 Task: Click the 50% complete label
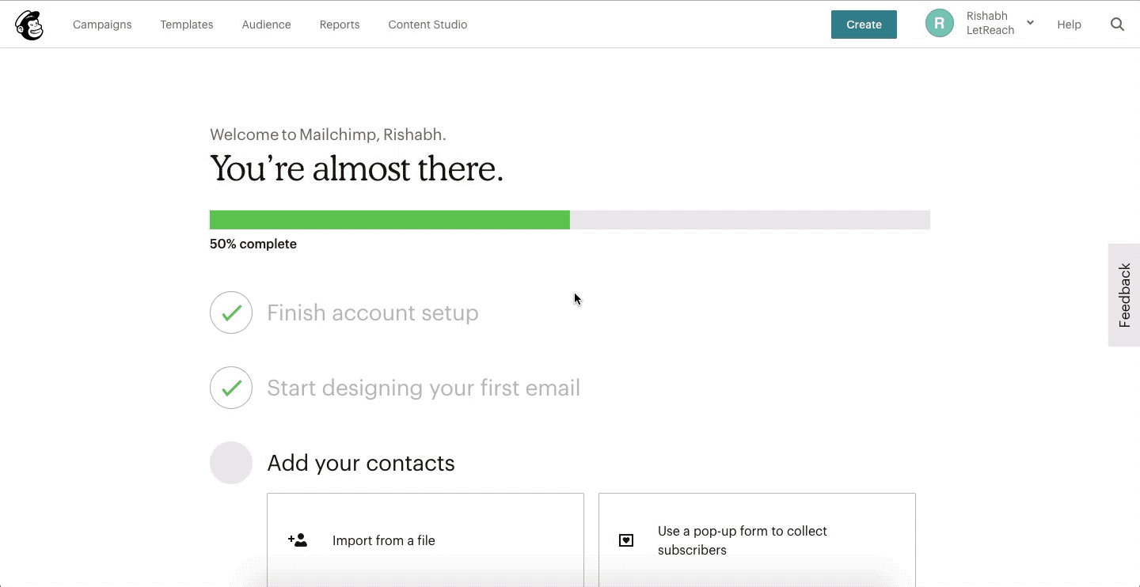(253, 244)
